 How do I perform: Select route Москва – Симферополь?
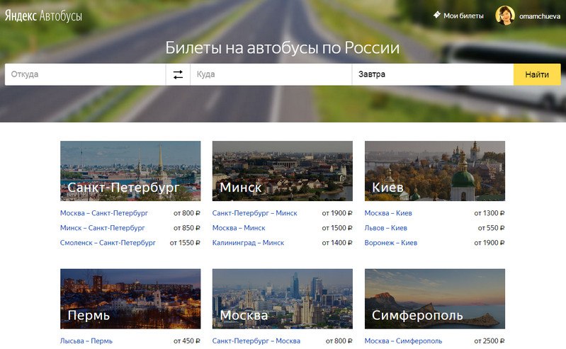[x=403, y=341]
